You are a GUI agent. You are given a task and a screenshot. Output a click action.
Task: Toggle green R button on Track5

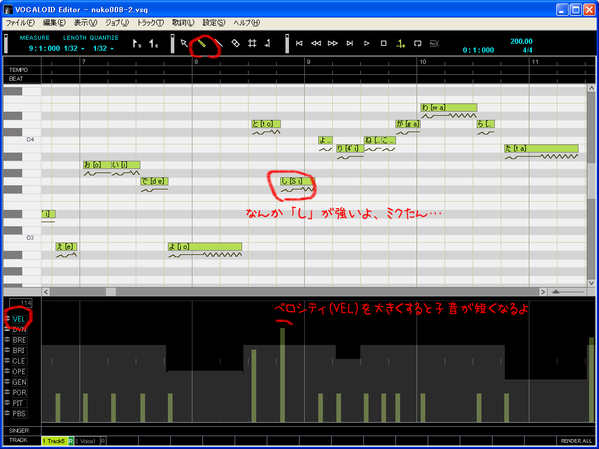pos(71,441)
